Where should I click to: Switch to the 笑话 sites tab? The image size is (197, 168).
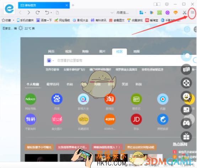tap(124, 84)
